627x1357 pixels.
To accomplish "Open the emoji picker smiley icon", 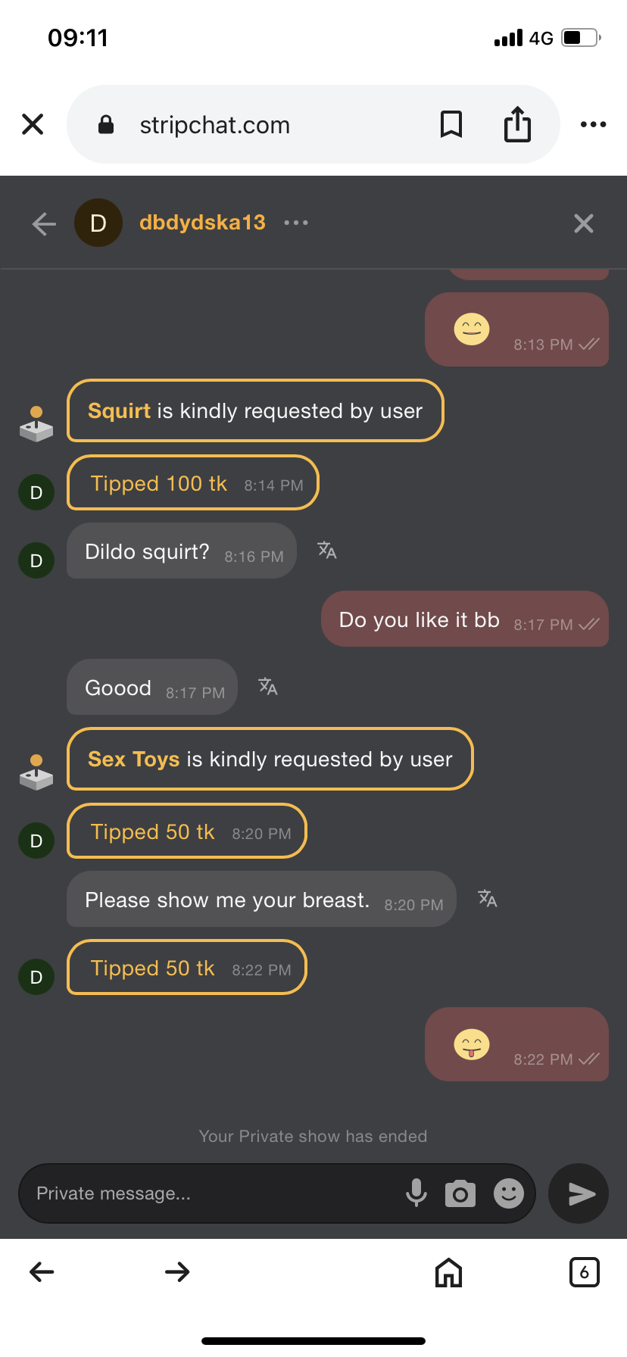I will click(x=509, y=1193).
